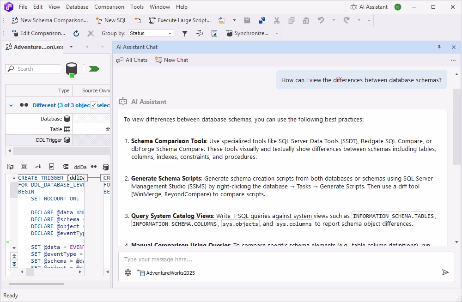
Task: Click the 01 document icon in diff toolbar
Action: click(52, 167)
